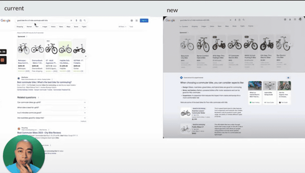
Task: Select the Converse chip in new layout
Action: click(x=184, y=26)
